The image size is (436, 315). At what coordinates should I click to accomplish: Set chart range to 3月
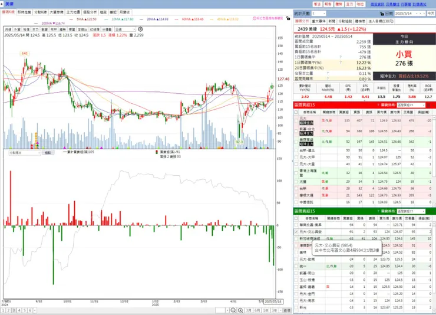(249, 310)
